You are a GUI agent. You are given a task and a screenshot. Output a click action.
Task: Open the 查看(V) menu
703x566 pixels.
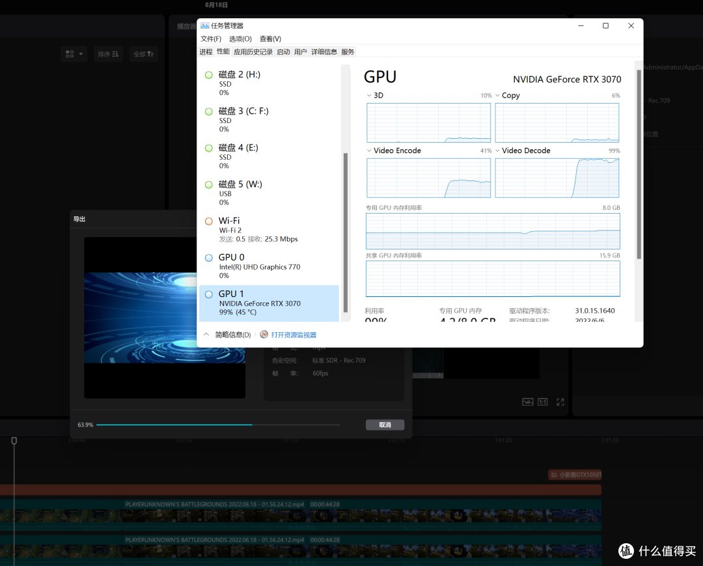click(270, 39)
